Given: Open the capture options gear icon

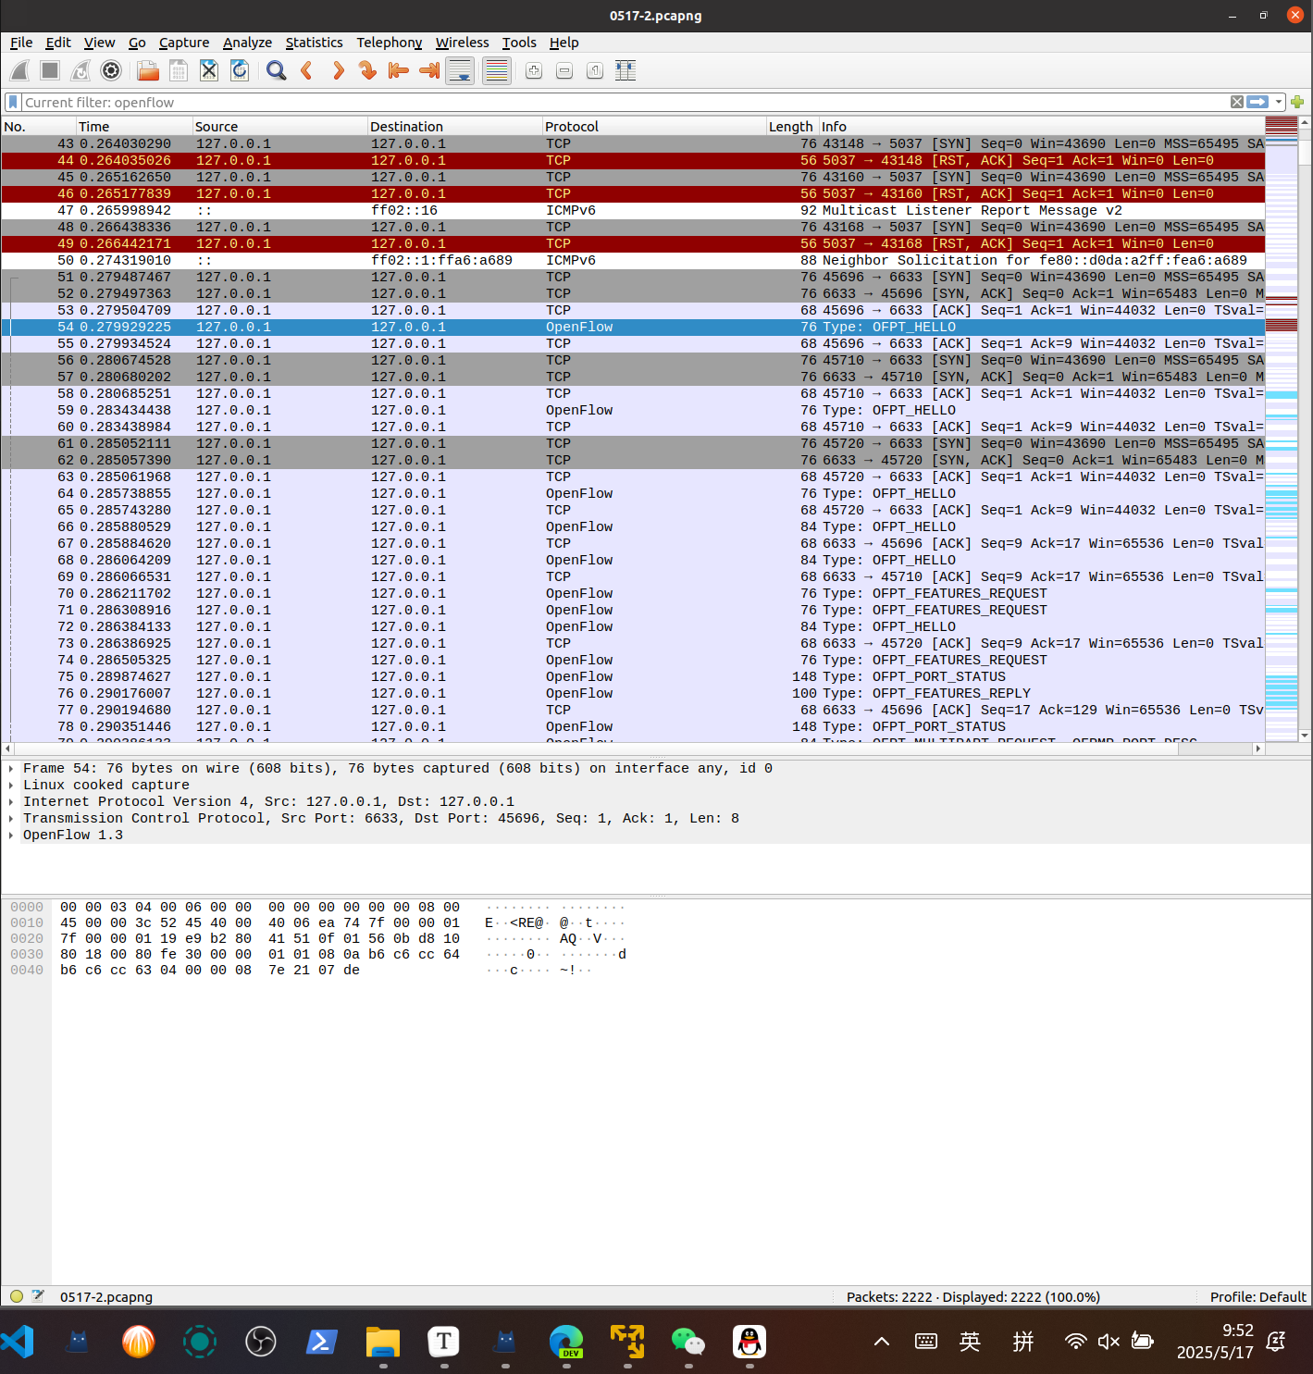Looking at the screenshot, I should (111, 70).
